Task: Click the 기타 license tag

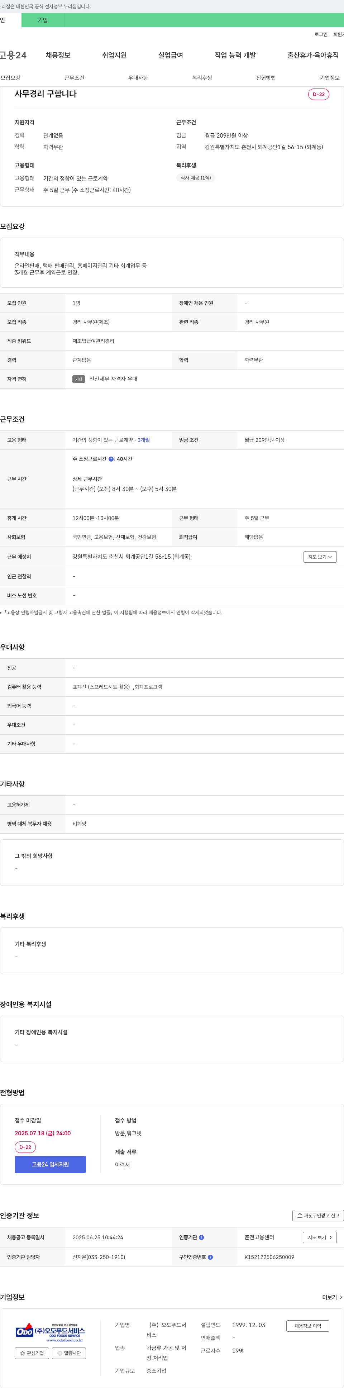Action: tap(78, 379)
